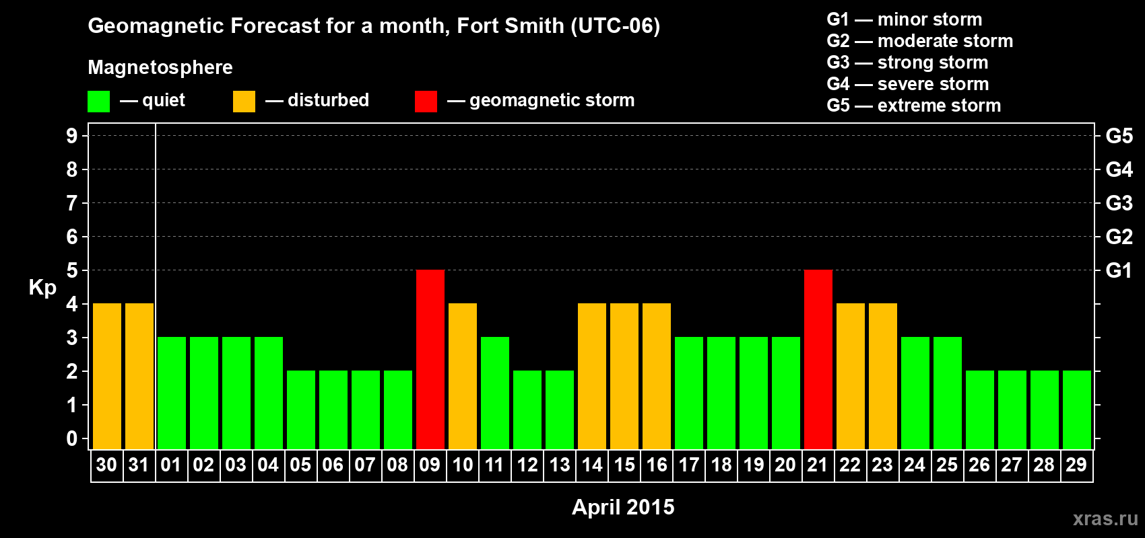The height and width of the screenshot is (538, 1145).
Task: Select the red bar for April 21
Action: click(x=818, y=360)
